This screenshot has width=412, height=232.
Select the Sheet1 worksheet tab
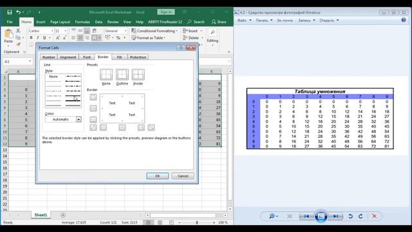41,215
